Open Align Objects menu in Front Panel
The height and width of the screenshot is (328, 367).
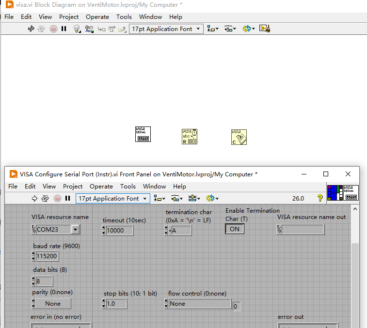[x=160, y=199]
